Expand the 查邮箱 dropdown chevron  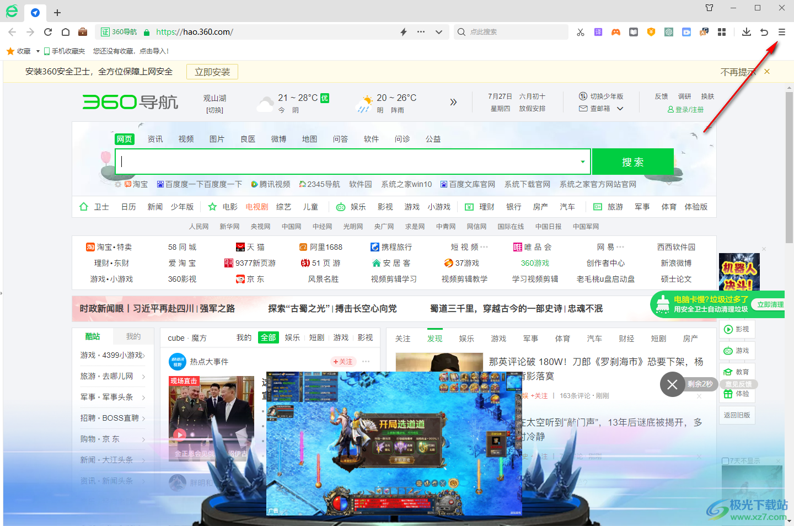click(x=620, y=109)
